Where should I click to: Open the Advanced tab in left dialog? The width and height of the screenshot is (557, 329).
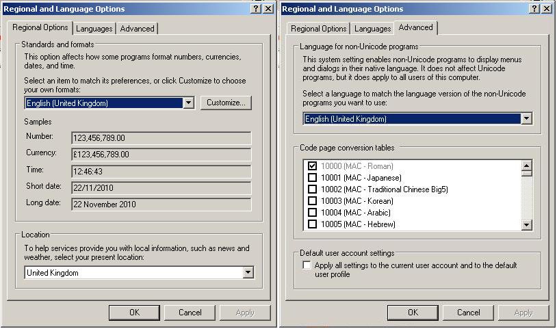click(x=137, y=29)
